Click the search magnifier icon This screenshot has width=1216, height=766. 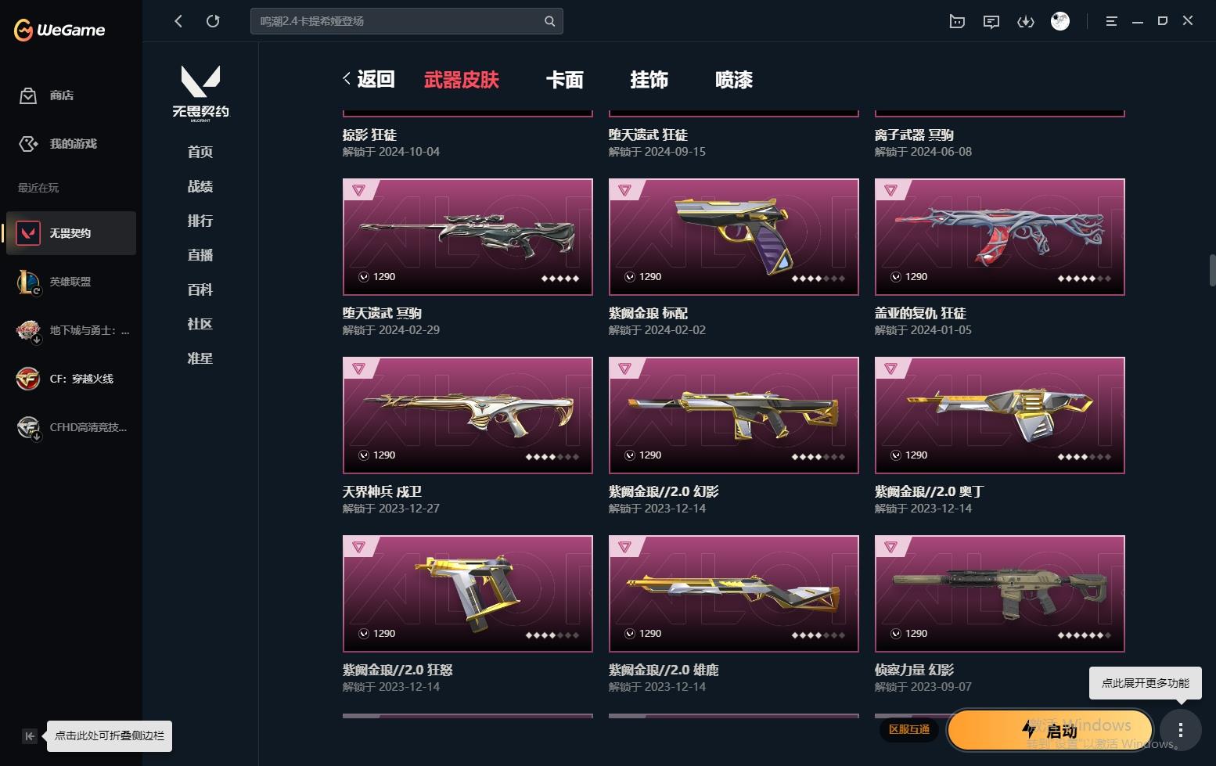click(x=550, y=21)
